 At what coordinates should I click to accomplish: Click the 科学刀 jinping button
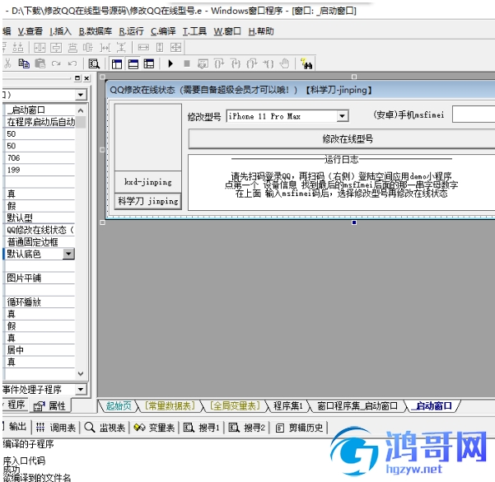pos(148,201)
